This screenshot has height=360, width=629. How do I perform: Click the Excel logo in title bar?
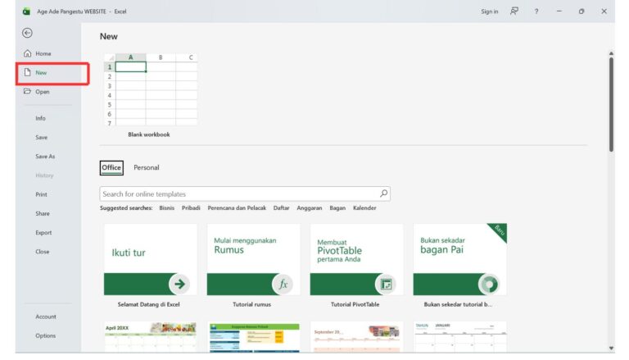[26, 11]
